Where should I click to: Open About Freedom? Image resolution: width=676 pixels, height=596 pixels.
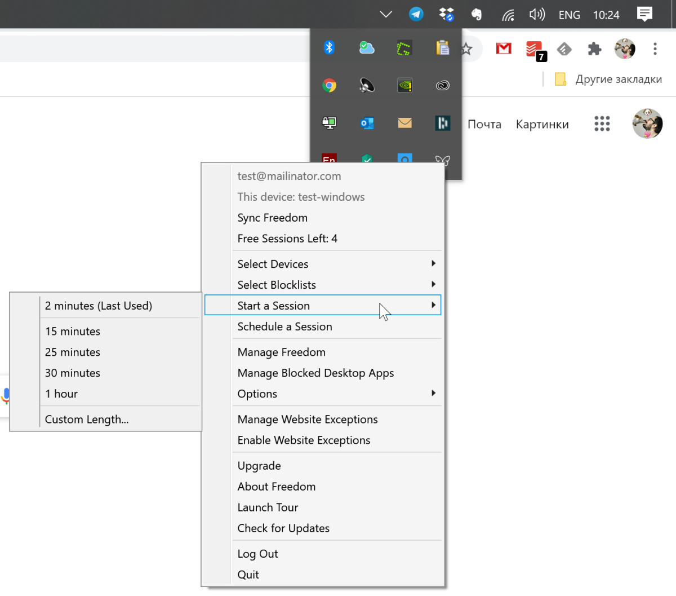click(x=323, y=487)
